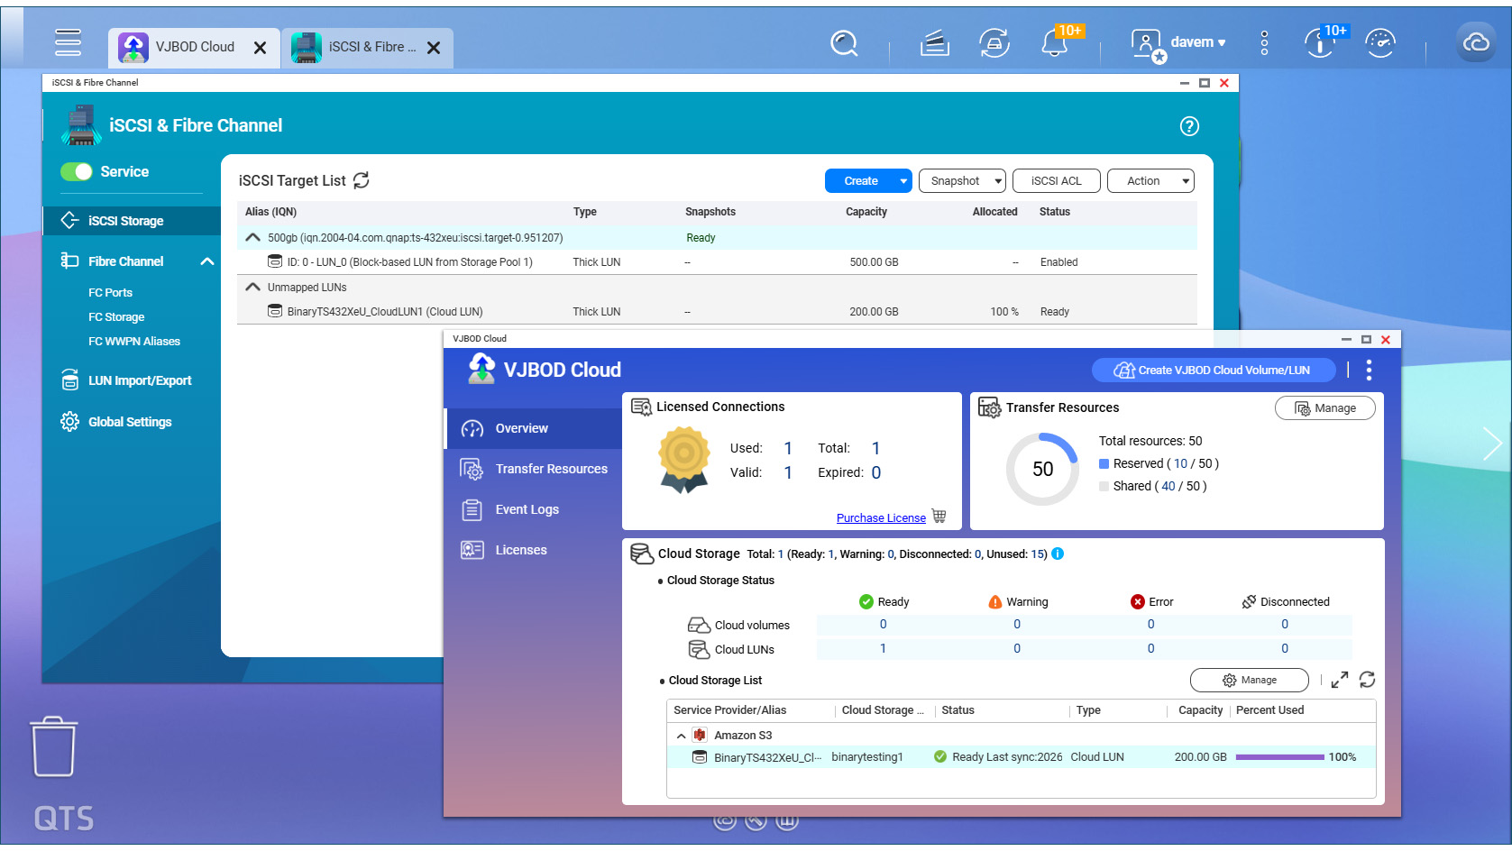Select Overview in VJBOD Cloud sidebar
Screen dimensions: 1512x851
534,428
